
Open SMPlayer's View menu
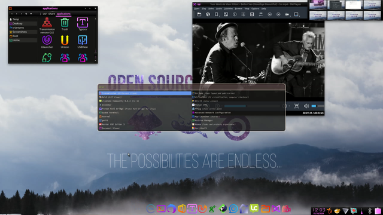247,8
